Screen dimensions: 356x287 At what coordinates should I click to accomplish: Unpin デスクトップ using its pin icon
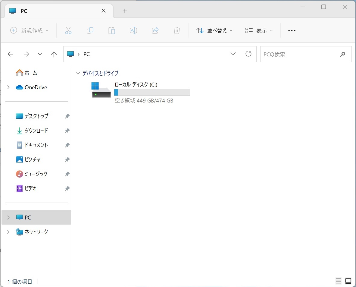click(67, 116)
